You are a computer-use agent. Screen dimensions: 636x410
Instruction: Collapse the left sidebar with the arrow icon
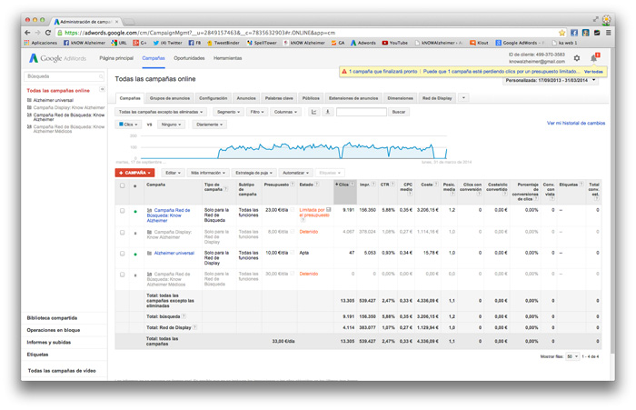click(102, 89)
